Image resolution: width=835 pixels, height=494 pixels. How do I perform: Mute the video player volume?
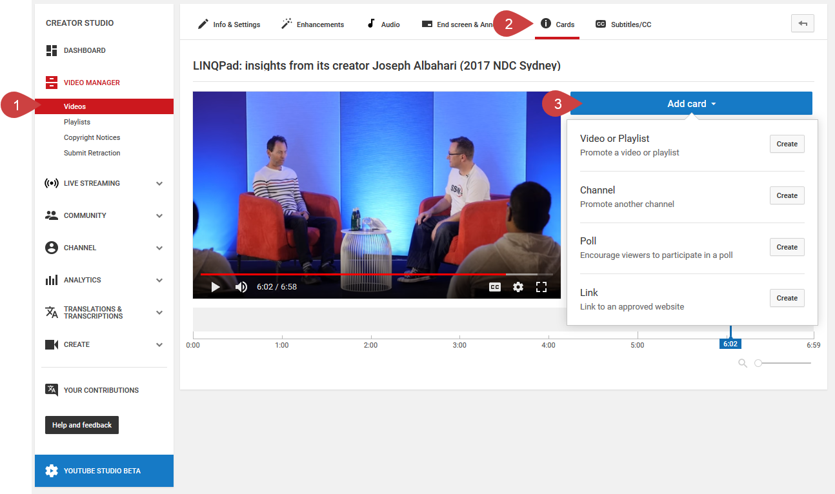pyautogui.click(x=241, y=287)
